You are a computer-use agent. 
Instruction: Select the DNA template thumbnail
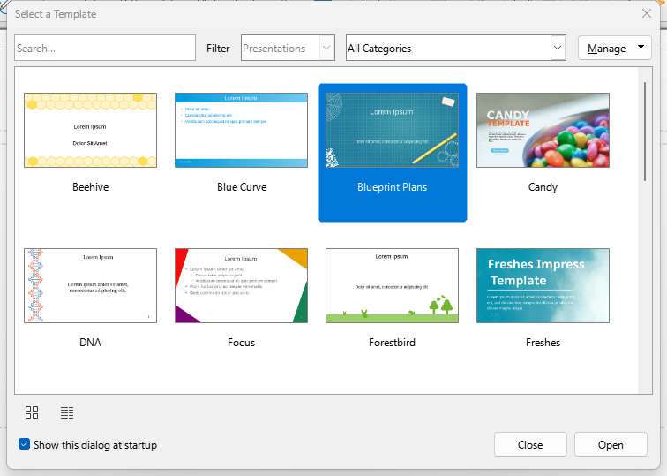(90, 285)
